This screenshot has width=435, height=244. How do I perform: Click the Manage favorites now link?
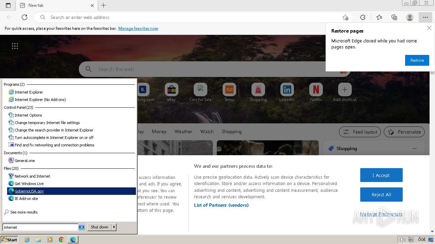coord(138,28)
